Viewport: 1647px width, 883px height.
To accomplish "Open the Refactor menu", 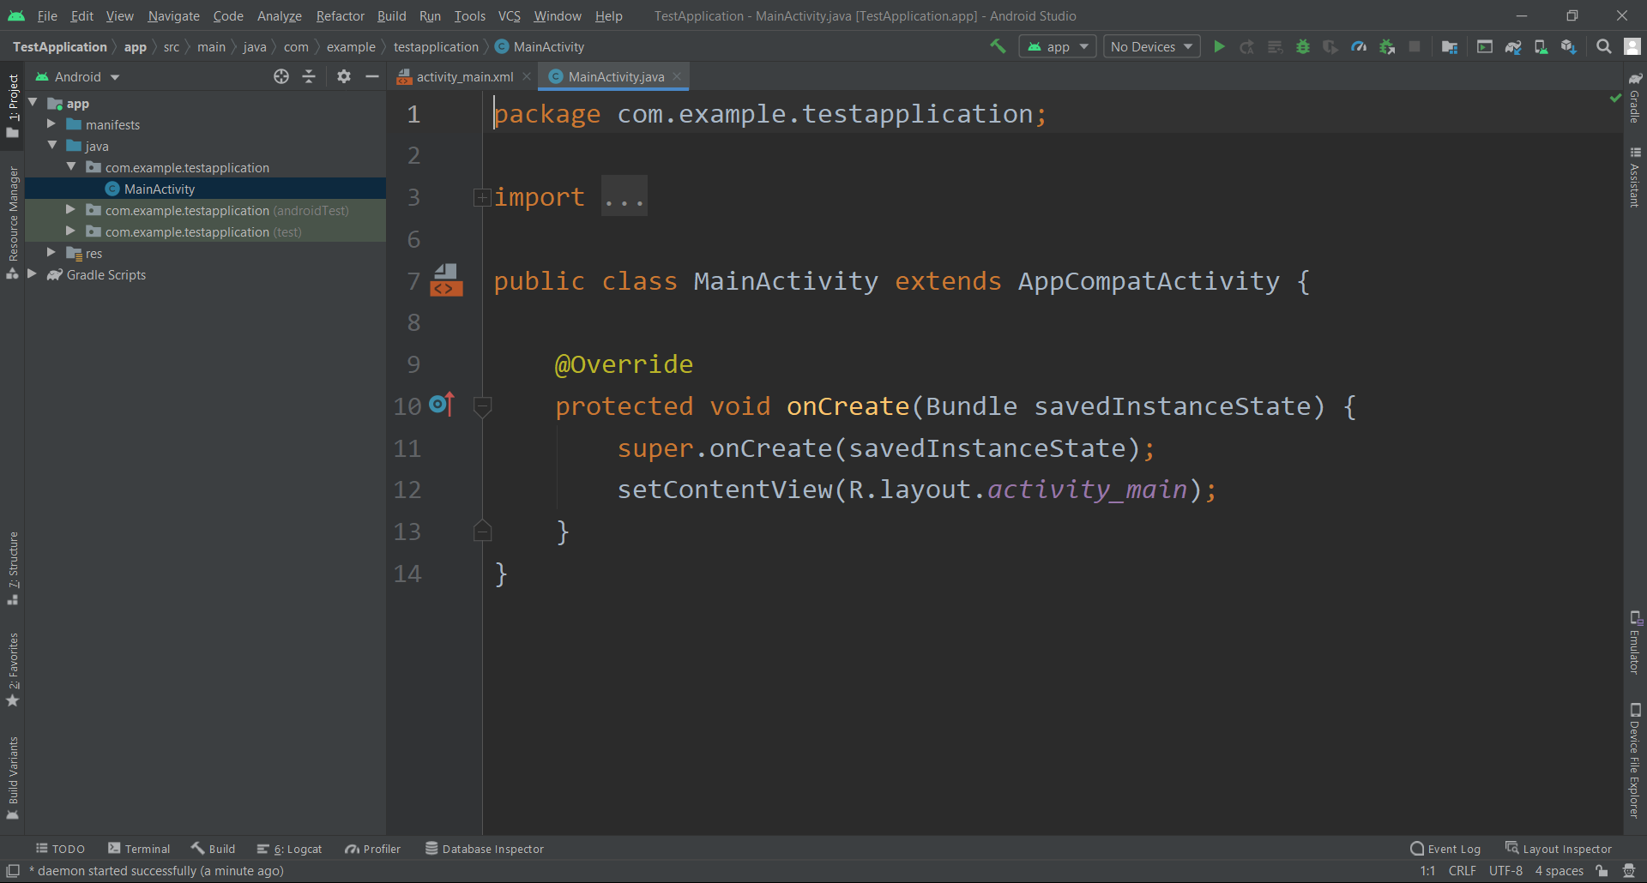I will pyautogui.click(x=340, y=15).
